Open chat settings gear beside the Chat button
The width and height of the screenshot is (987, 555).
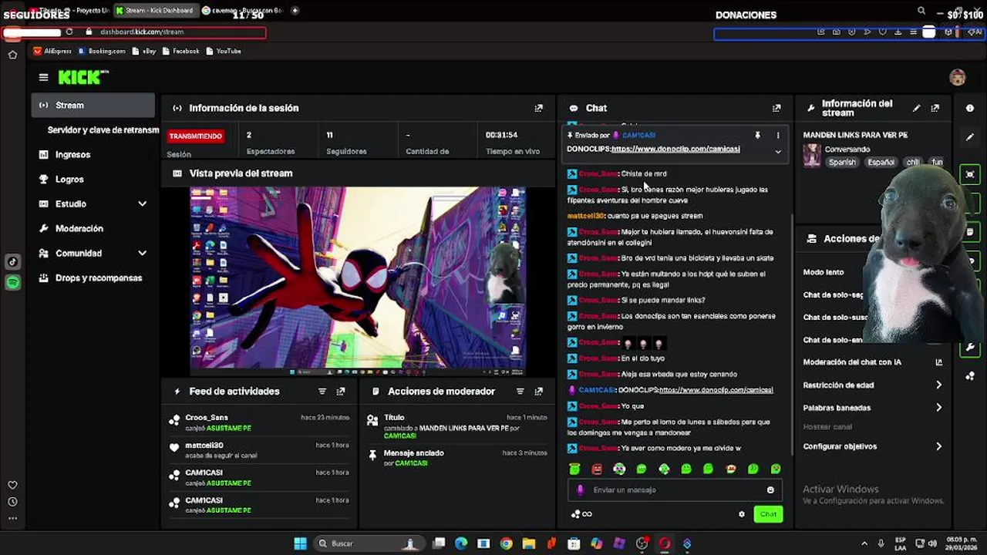point(742,514)
